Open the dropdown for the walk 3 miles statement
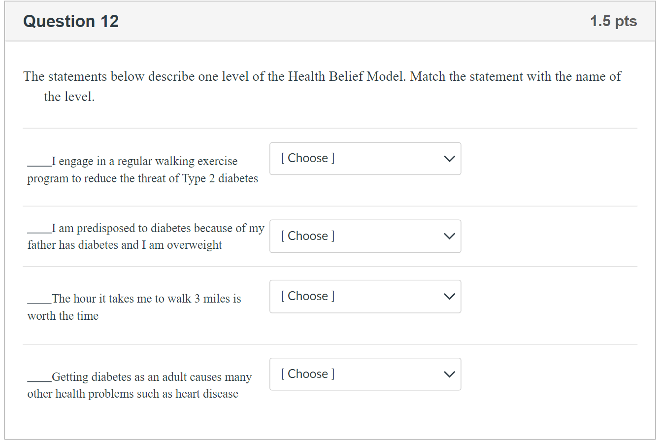The height and width of the screenshot is (442, 660). [x=365, y=296]
